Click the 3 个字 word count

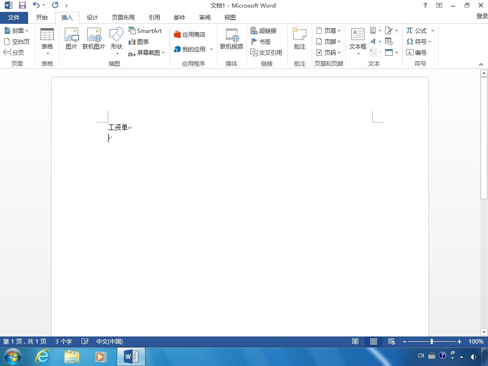(x=63, y=341)
